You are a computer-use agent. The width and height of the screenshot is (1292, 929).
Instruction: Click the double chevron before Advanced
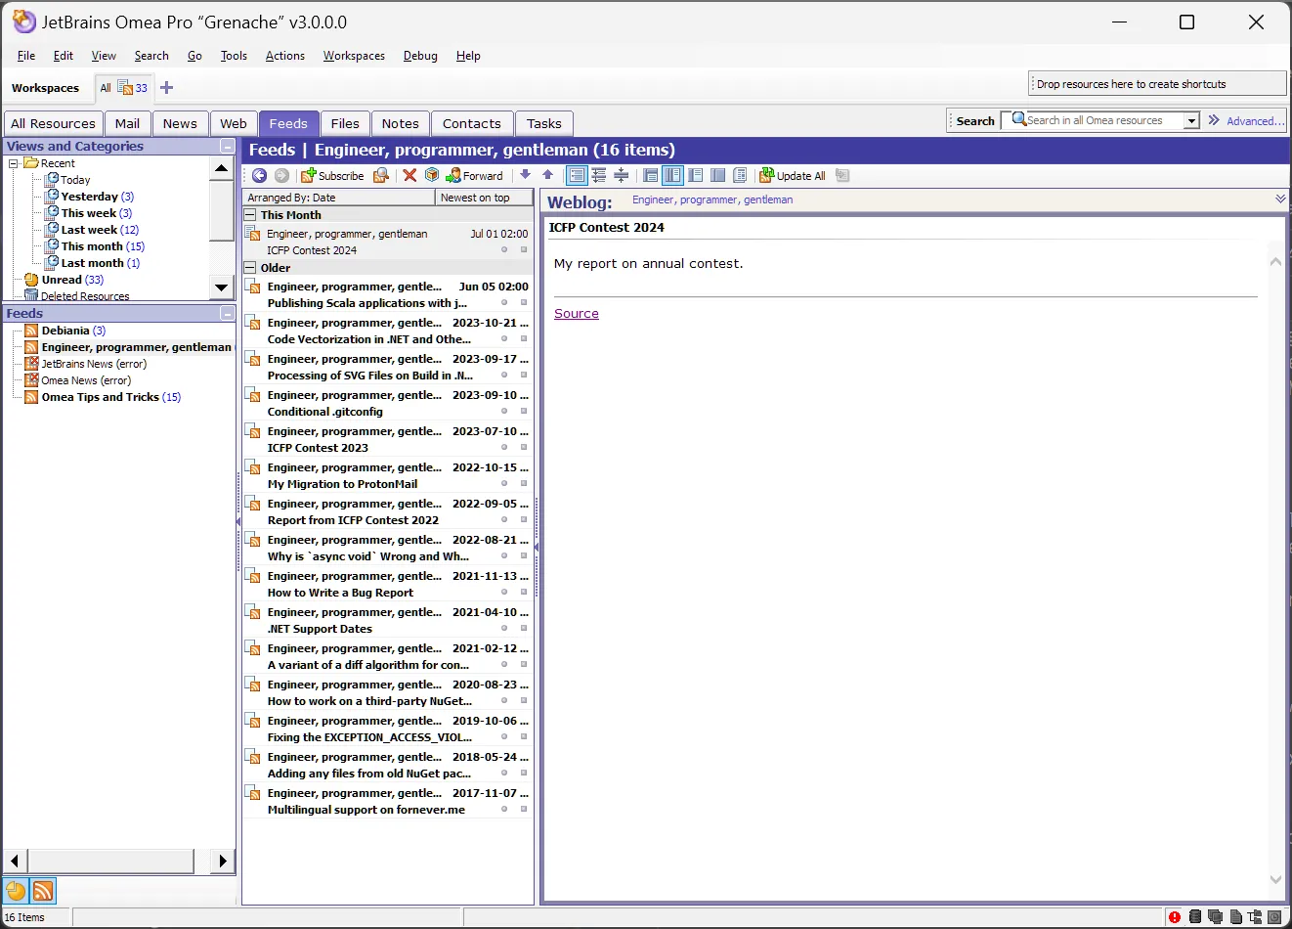[1214, 120]
